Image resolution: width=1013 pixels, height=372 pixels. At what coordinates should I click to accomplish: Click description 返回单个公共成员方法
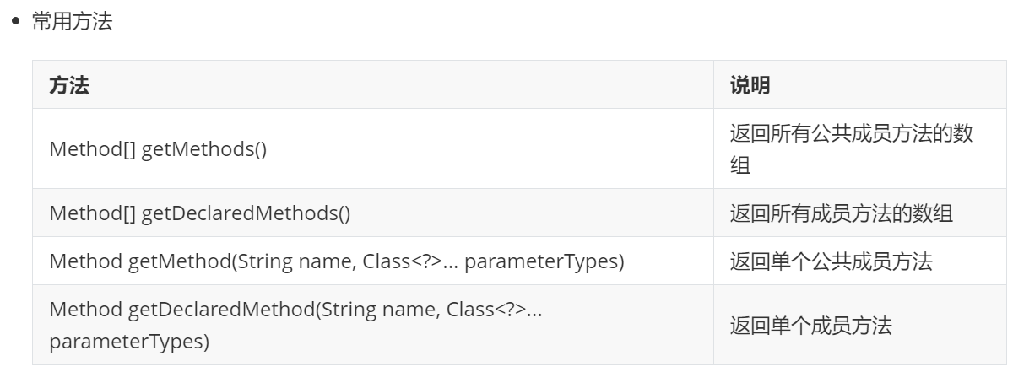point(831,261)
